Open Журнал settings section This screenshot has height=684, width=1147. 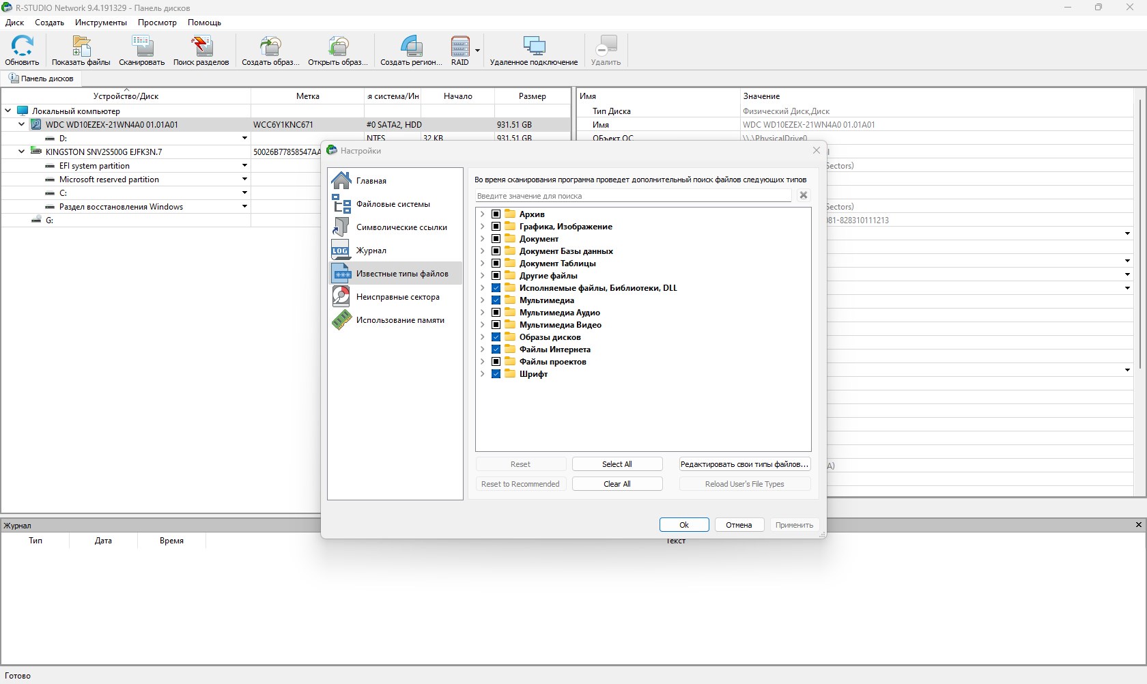[395, 251]
